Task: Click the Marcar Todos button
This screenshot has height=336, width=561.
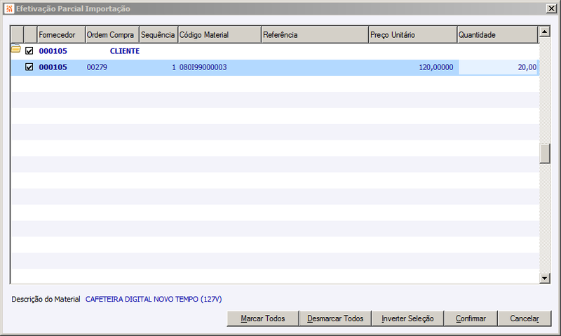Action: point(263,318)
